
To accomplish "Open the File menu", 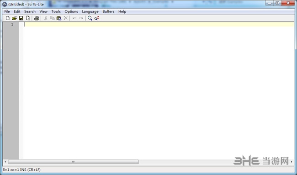I will [x=7, y=11].
